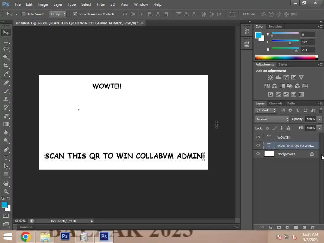Image resolution: width=324 pixels, height=243 pixels.
Task: Open the Layers panel options menu
Action: 320,103
